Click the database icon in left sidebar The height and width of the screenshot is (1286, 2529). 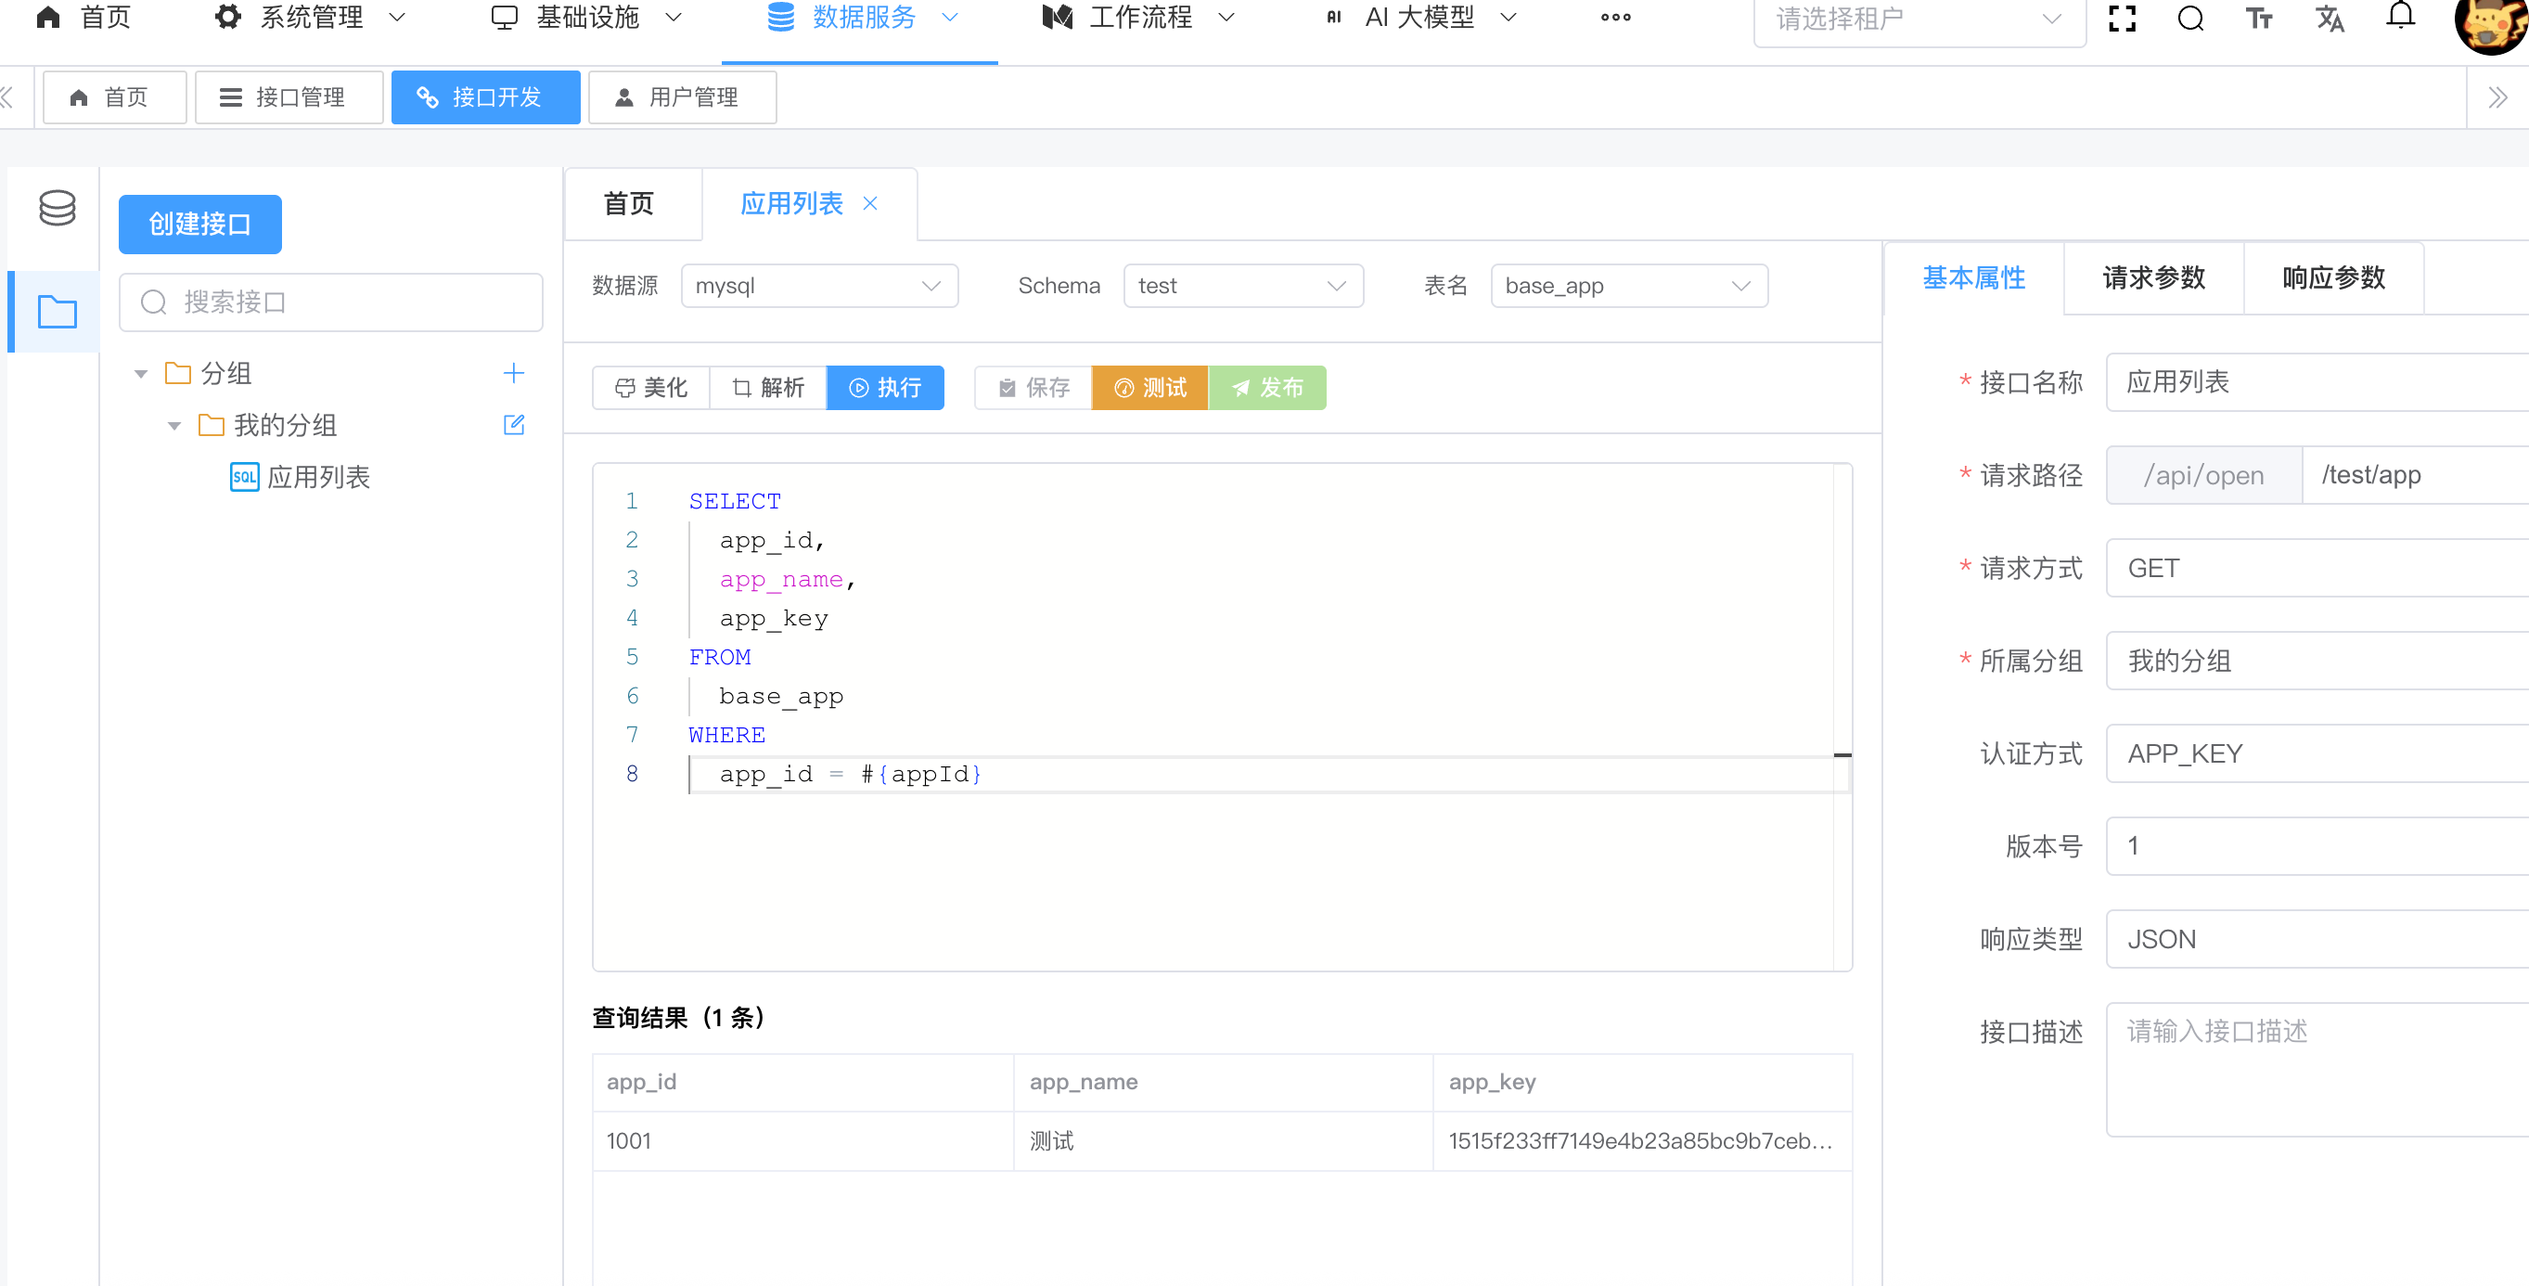tap(57, 207)
